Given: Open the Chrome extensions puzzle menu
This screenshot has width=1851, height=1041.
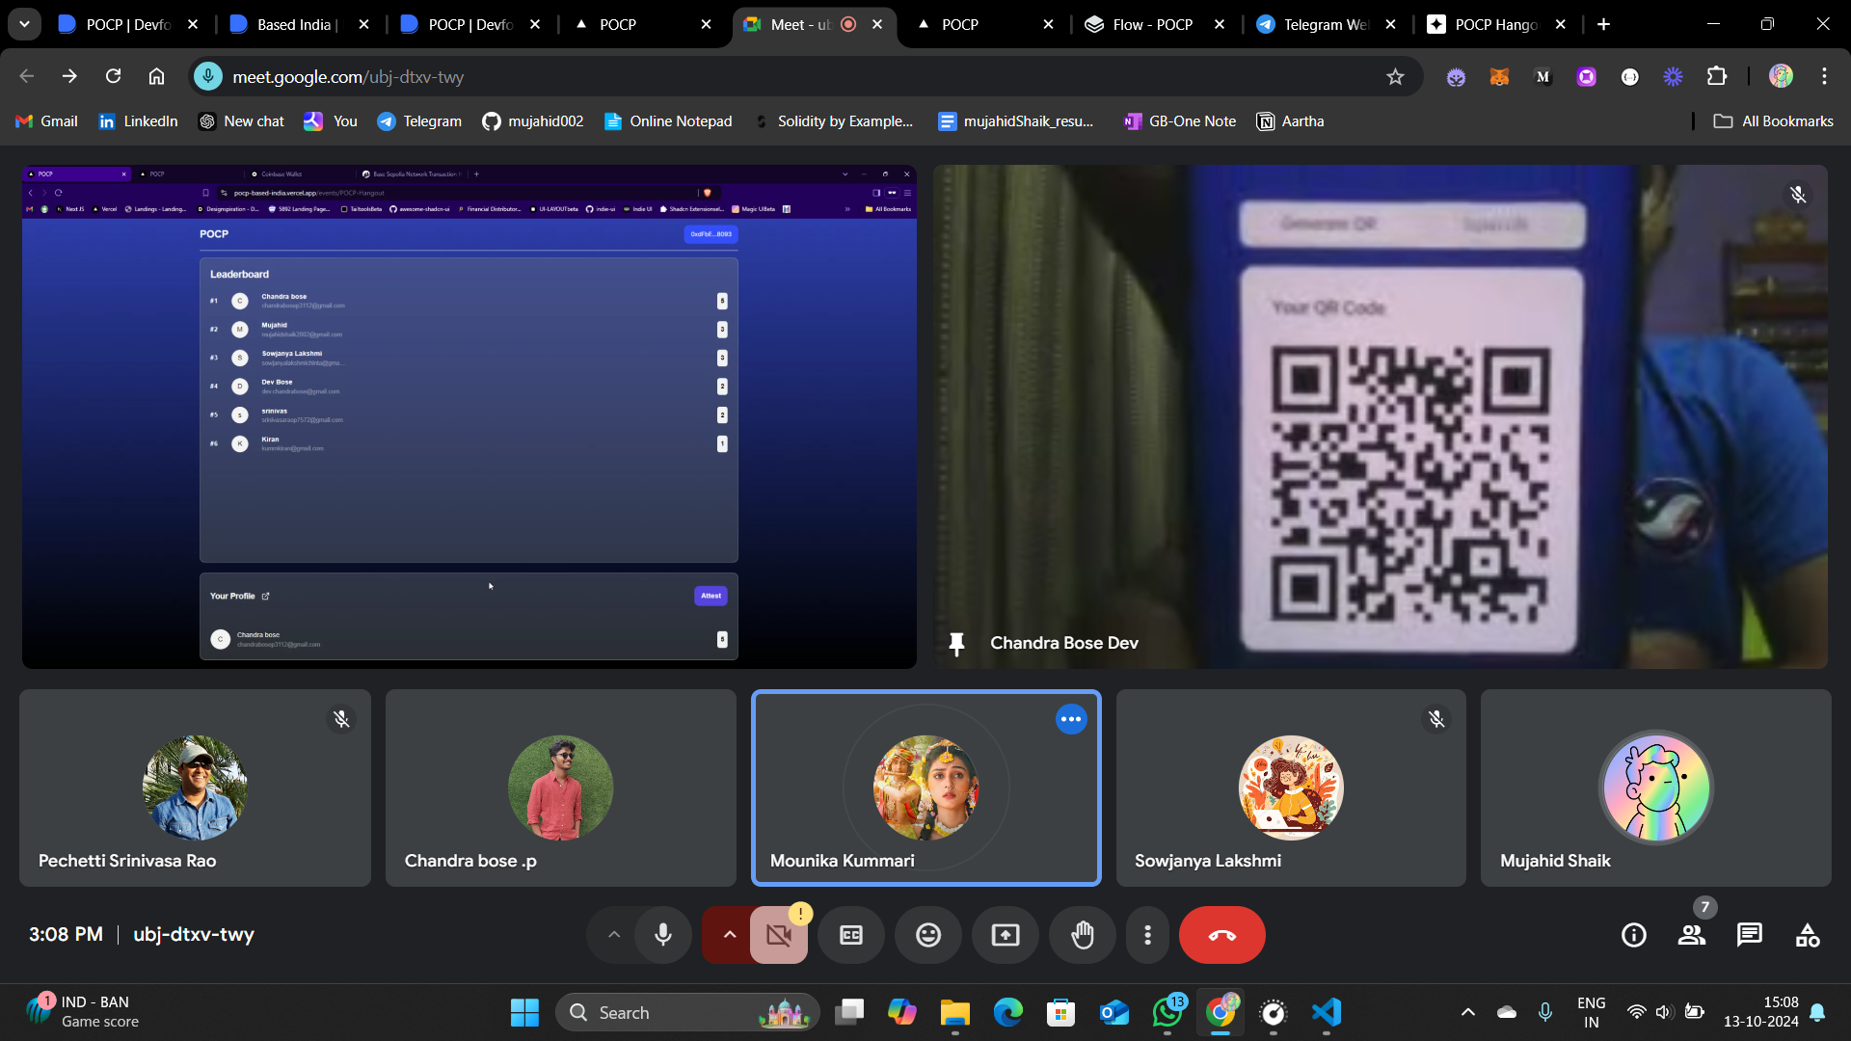Looking at the screenshot, I should [1717, 76].
